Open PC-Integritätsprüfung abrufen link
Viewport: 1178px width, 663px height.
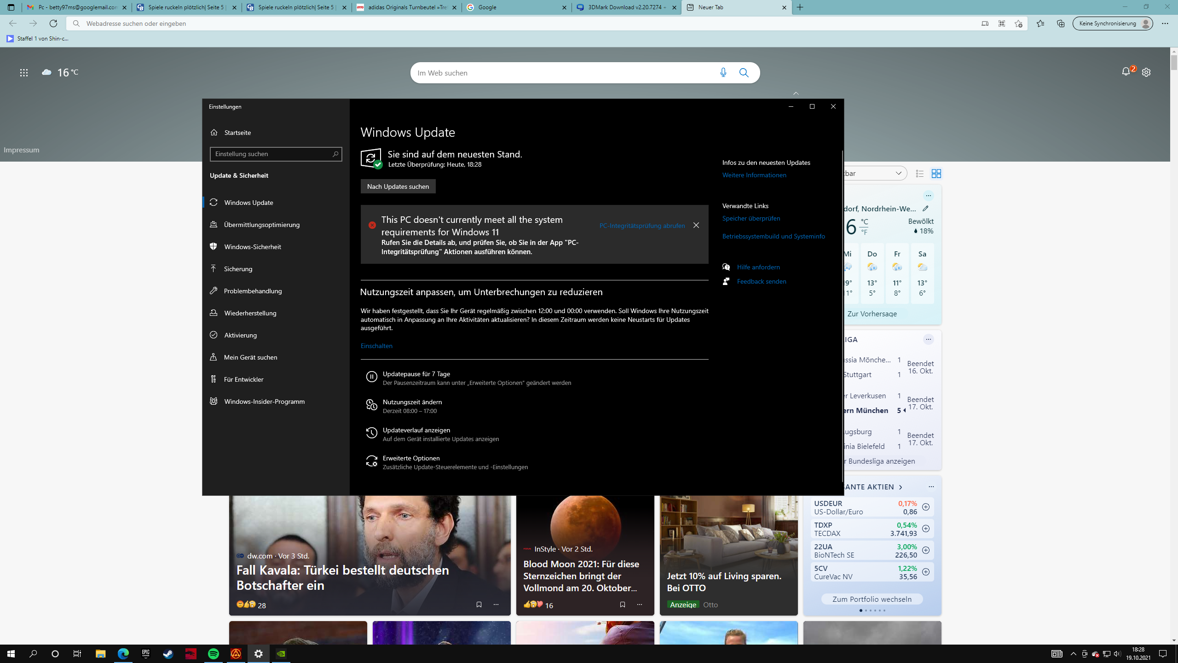(642, 226)
